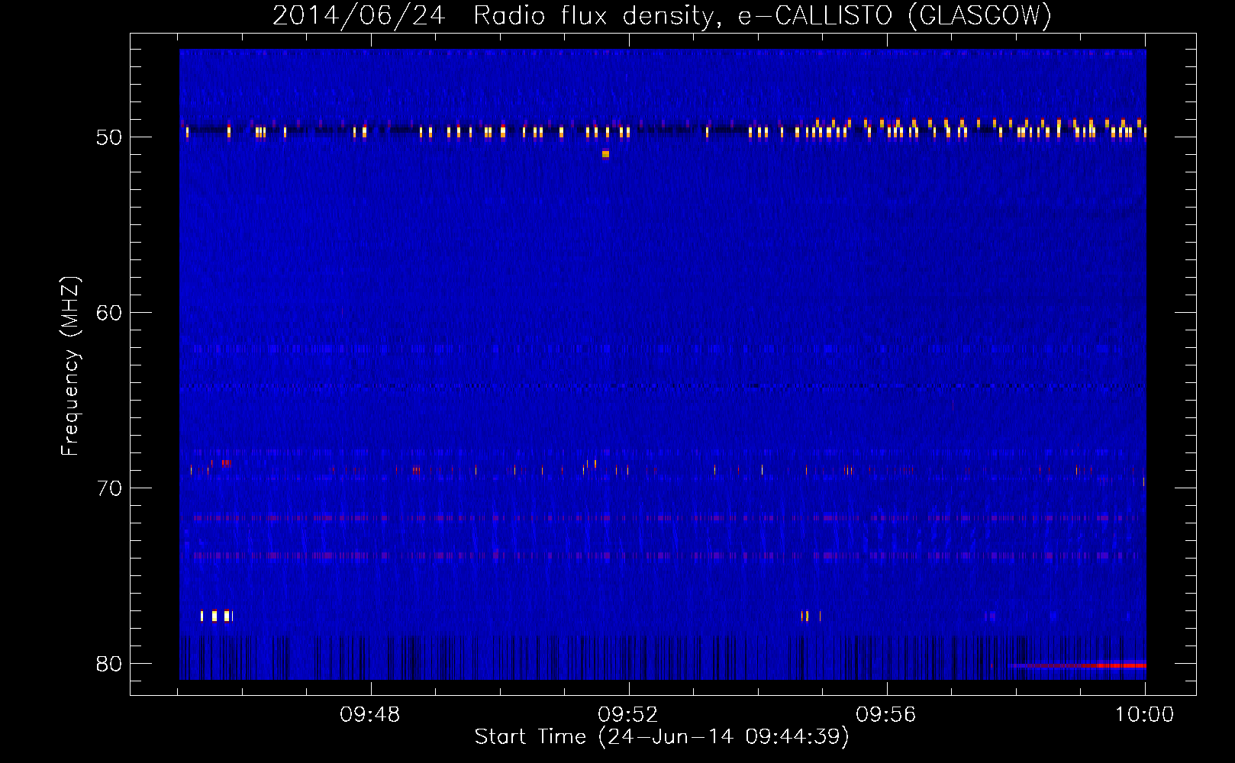This screenshot has height=763, width=1235.
Task: Click the 10:00 time tick label
Action: click(1144, 715)
